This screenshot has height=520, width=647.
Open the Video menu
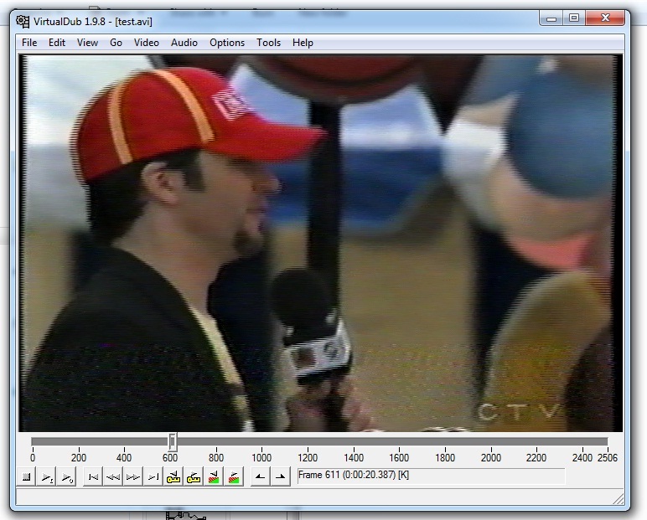coord(147,43)
